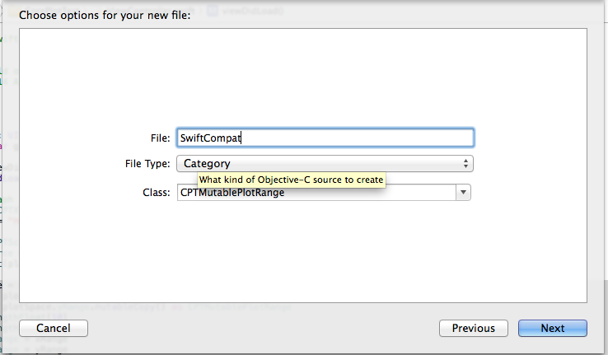Select the word Category in File Type

pyautogui.click(x=207, y=164)
